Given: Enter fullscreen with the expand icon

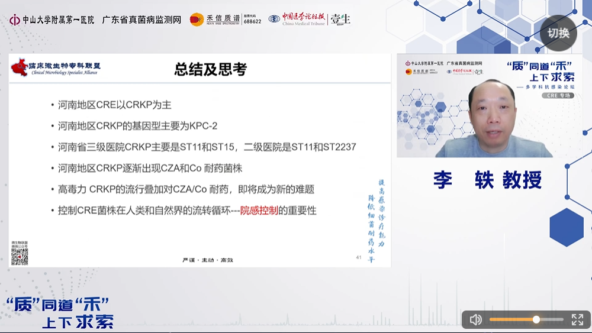Looking at the screenshot, I should click(577, 319).
